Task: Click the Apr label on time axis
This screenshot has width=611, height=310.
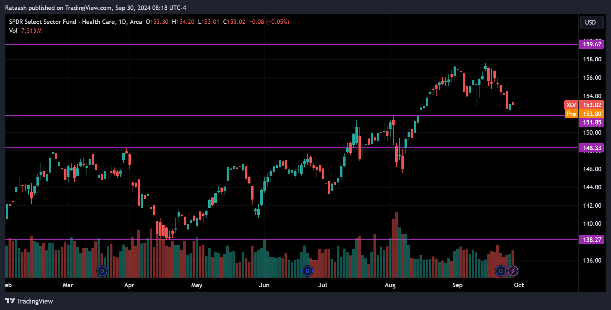Action: click(129, 285)
